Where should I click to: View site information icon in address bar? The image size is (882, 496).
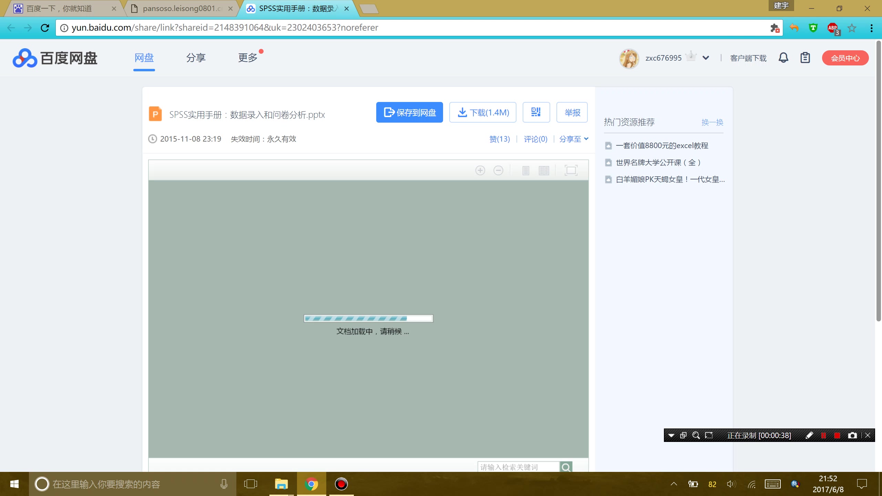coord(64,28)
